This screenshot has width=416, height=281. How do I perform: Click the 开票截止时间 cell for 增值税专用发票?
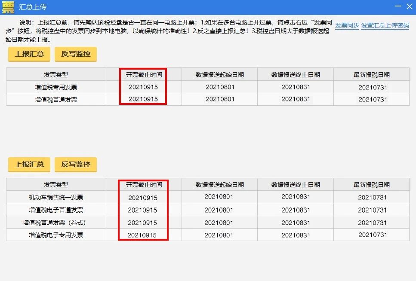pyautogui.click(x=143, y=87)
